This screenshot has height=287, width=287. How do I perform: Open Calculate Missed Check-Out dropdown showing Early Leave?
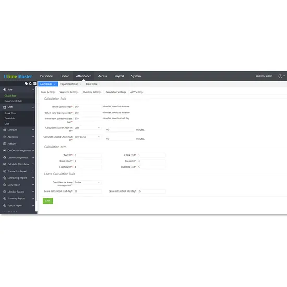pos(88,137)
